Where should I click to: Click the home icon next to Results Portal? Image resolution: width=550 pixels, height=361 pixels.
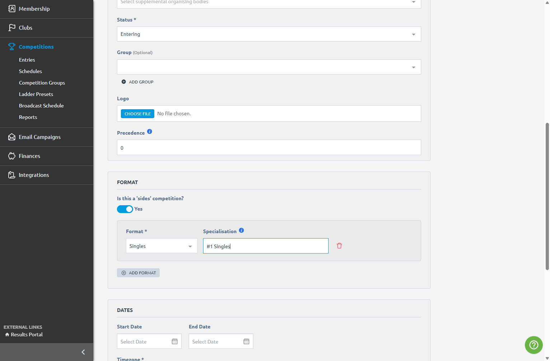tap(7, 334)
